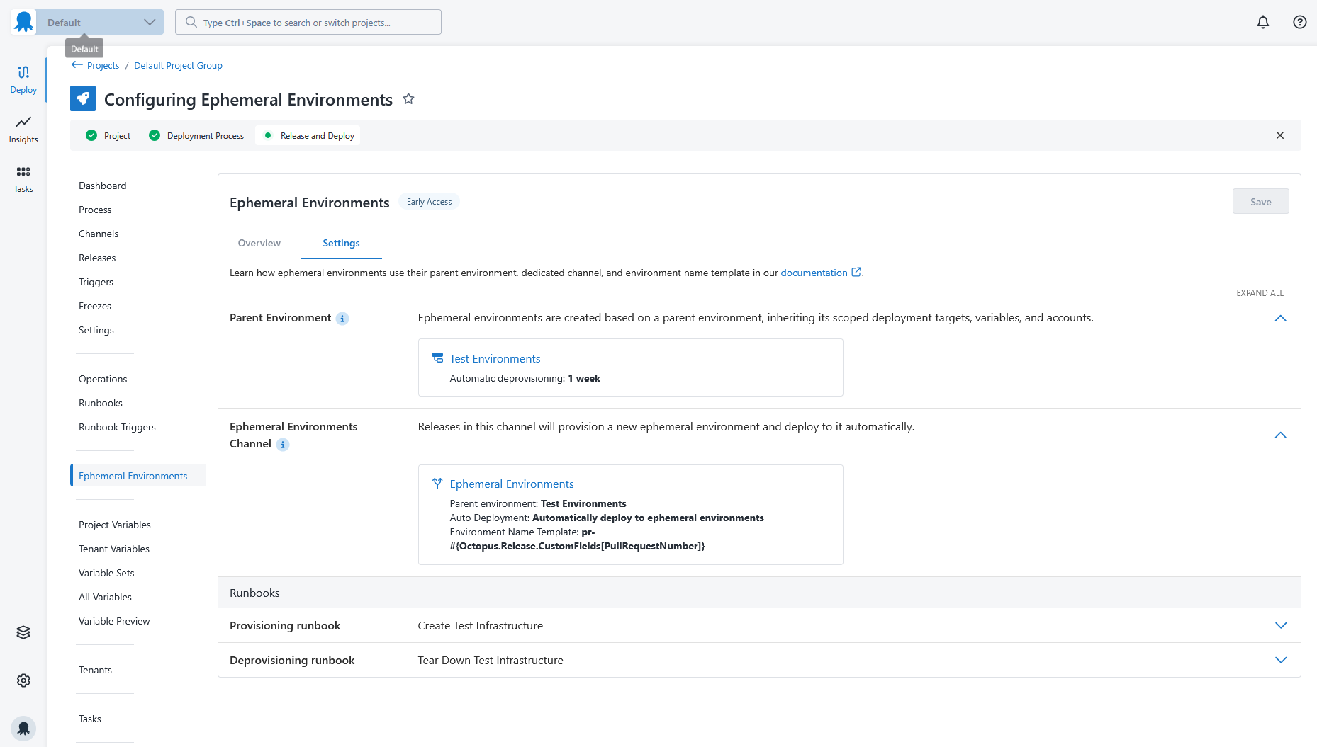Go to Projects breadcrumb
This screenshot has width=1317, height=747.
click(103, 65)
